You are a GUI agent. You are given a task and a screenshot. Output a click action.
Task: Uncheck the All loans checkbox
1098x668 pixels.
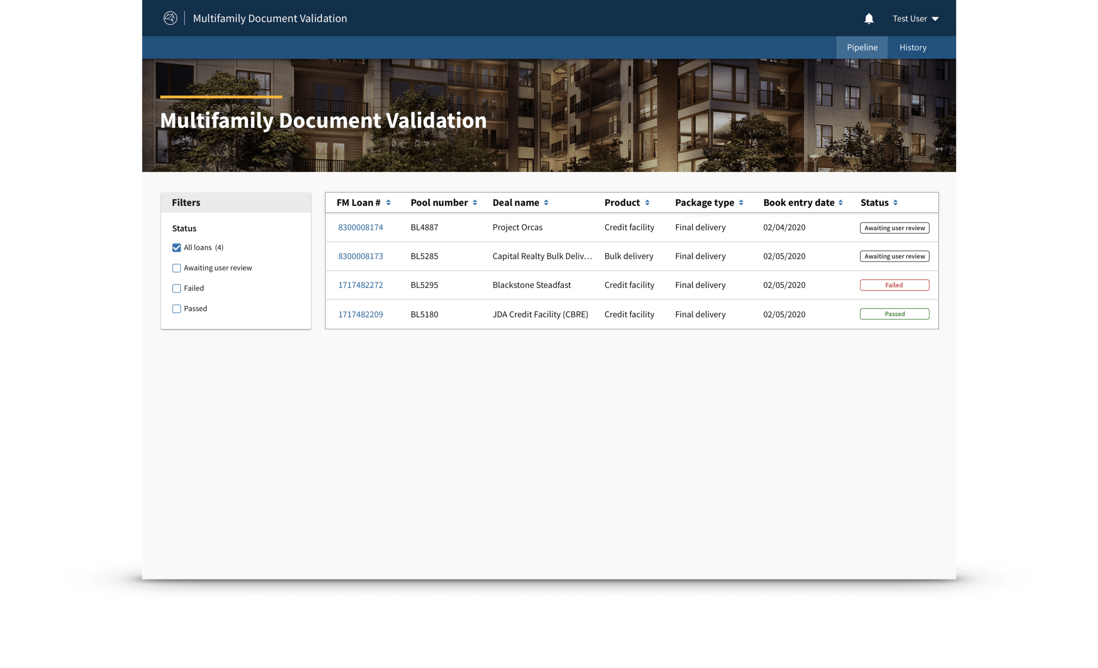tap(177, 247)
